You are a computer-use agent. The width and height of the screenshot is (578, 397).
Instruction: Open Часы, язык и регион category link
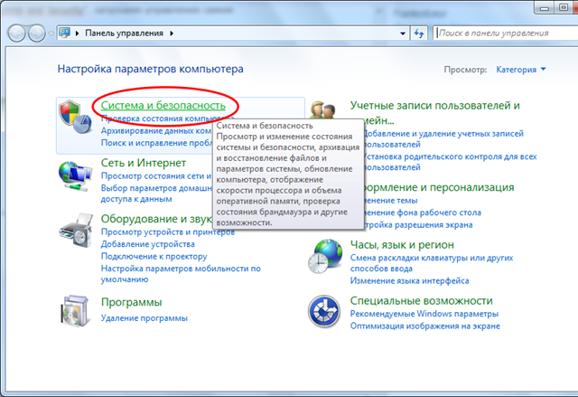click(402, 244)
